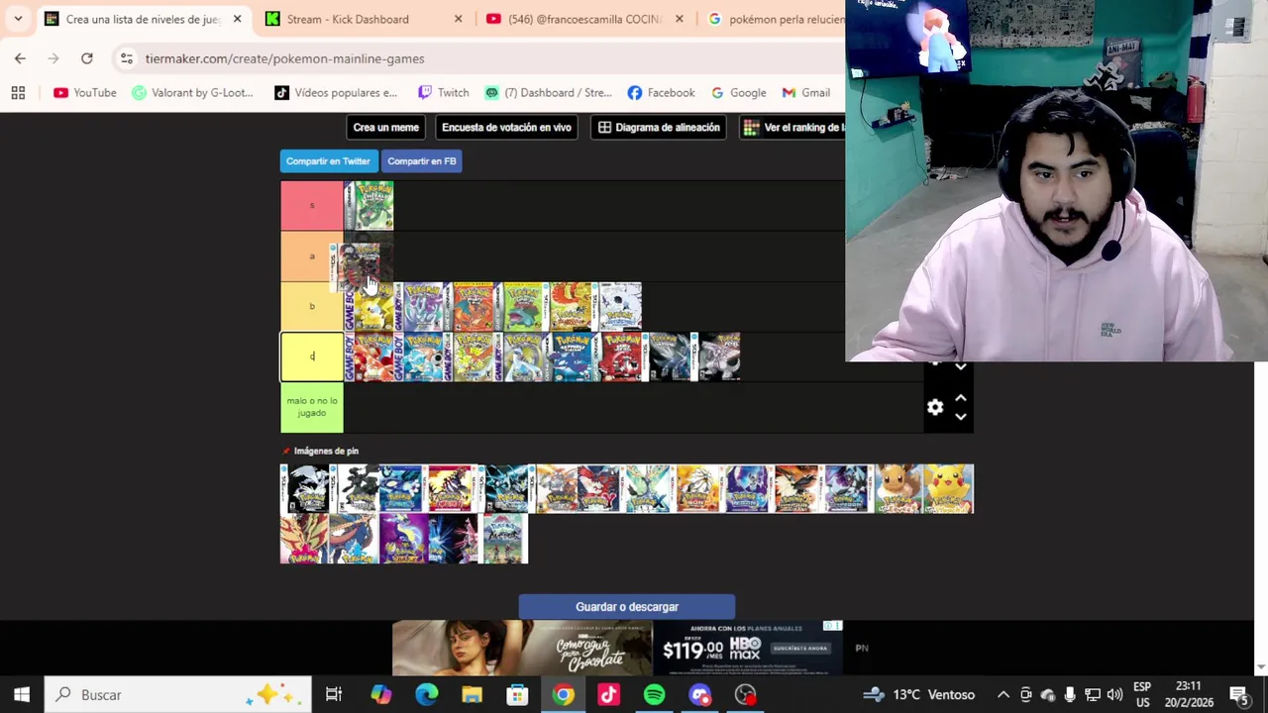The width and height of the screenshot is (1268, 713).
Task: Open Copilot from the taskbar
Action: point(380,695)
